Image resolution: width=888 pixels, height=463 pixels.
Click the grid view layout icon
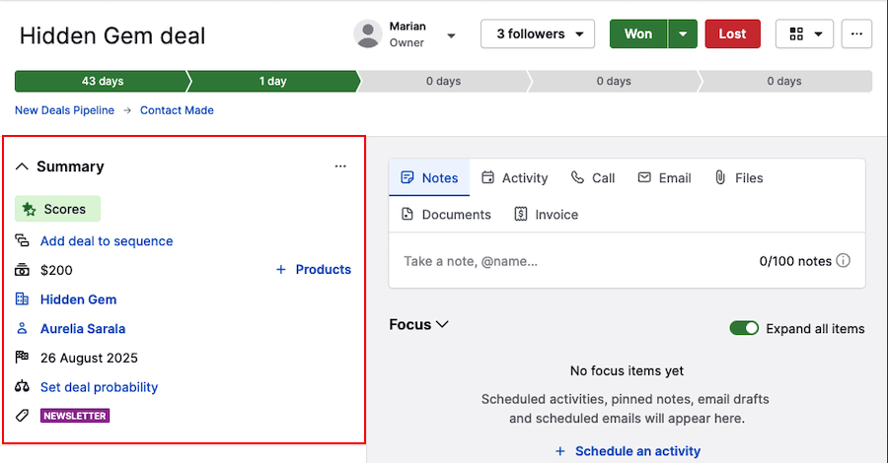click(x=797, y=34)
